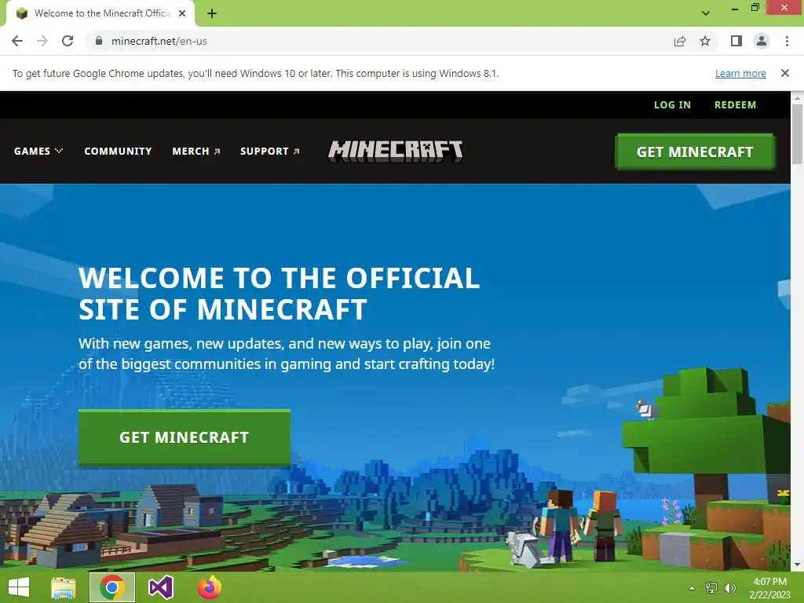Open the Chrome three-dot menu
The height and width of the screenshot is (603, 804).
(787, 41)
